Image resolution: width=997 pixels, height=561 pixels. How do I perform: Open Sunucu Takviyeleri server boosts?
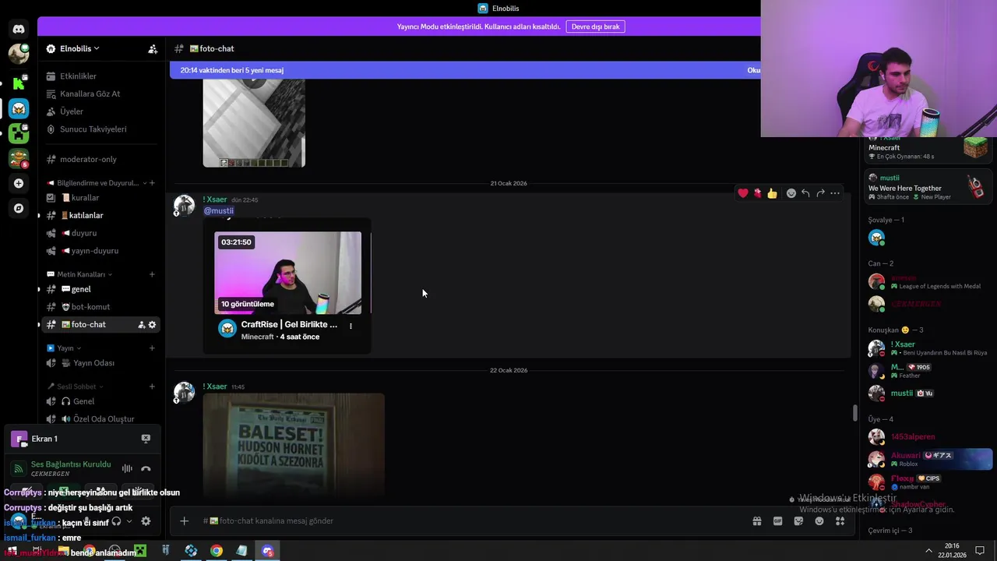coord(100,129)
